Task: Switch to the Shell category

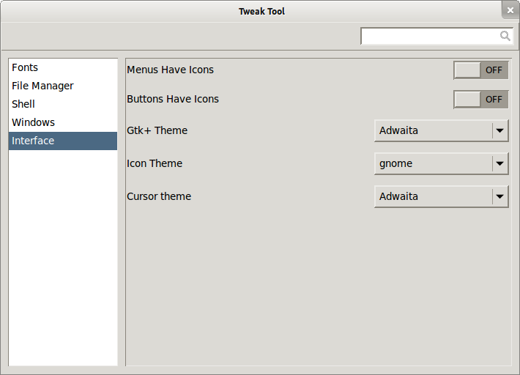Action: pyautogui.click(x=23, y=104)
